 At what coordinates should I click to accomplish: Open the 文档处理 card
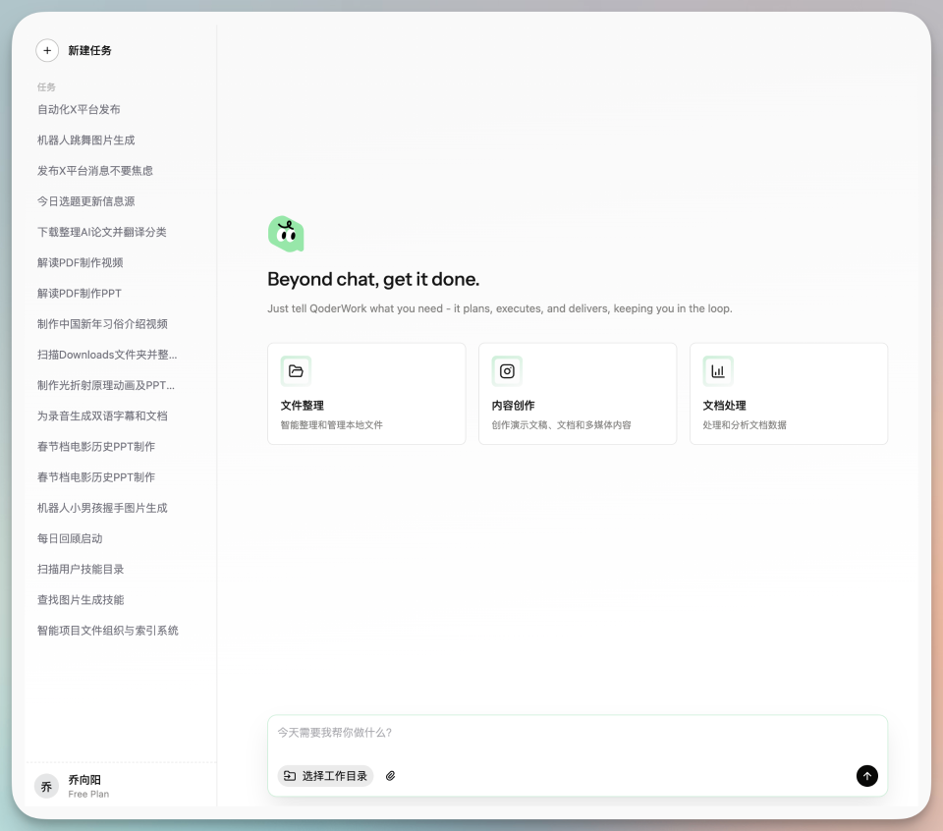point(789,394)
